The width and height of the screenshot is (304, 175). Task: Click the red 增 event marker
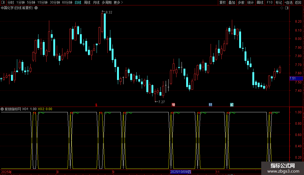[x=173, y=104]
